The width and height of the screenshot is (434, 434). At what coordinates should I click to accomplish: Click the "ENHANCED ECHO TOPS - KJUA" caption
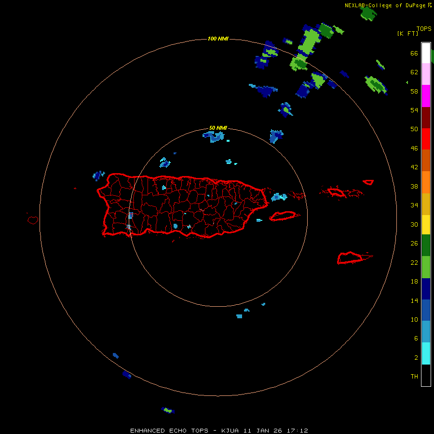click(x=184, y=431)
